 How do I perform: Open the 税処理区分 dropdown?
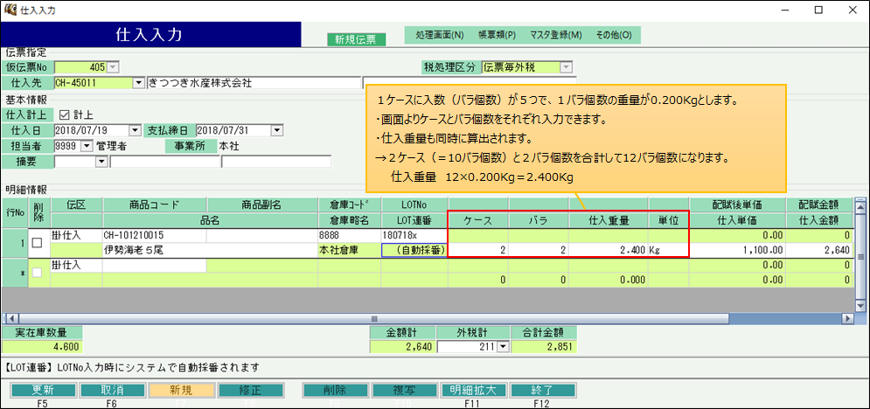point(566,67)
